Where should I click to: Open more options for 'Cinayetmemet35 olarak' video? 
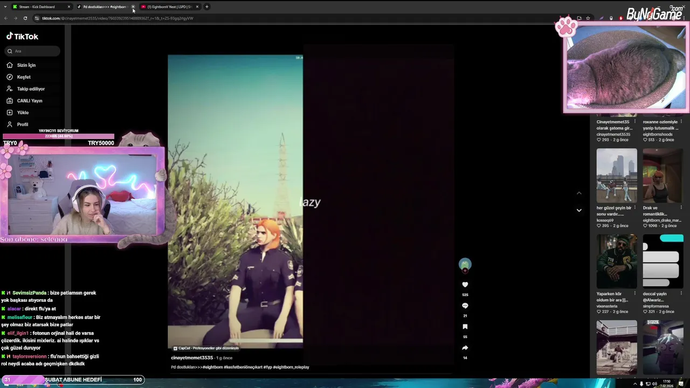pyautogui.click(x=635, y=122)
